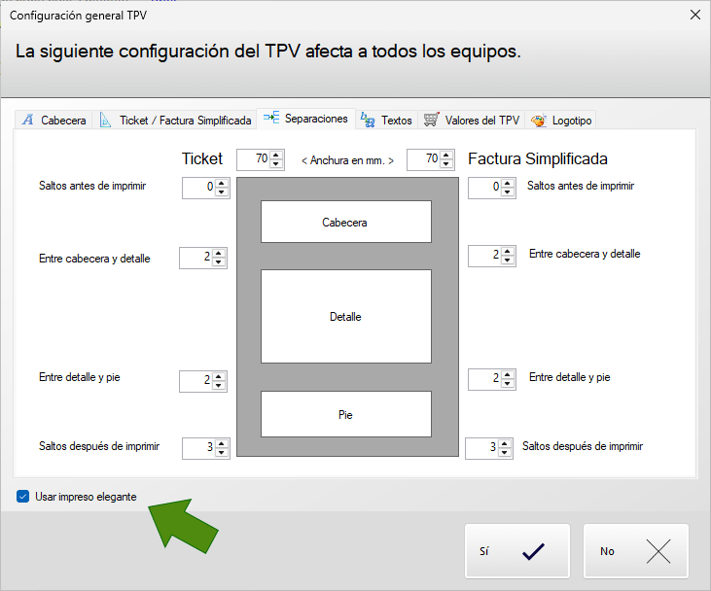Increase Ticket Entre cabecera y detalle
Image resolution: width=711 pixels, height=591 pixels.
coord(219,254)
